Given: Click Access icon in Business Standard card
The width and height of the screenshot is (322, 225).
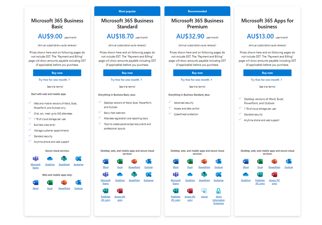Looking at the screenshot, I should coord(120,191).
